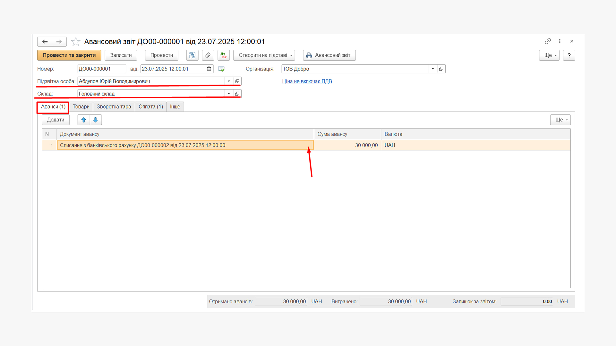616x346 pixels.
Task: Click Провести та закрити button
Action: 69,55
